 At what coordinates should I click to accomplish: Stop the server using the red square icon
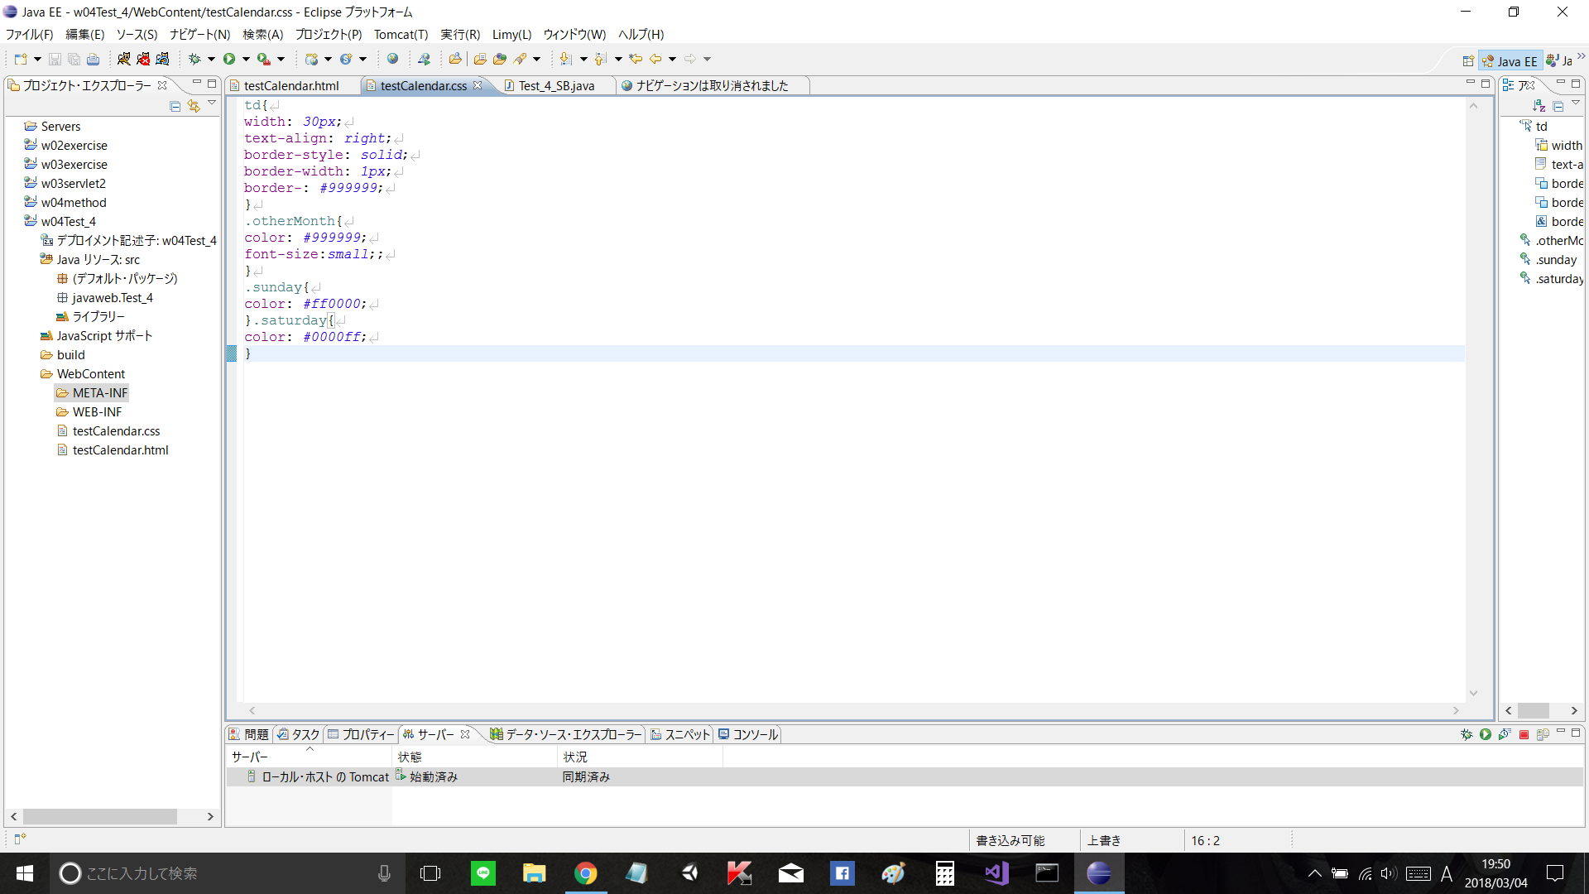[x=1524, y=734]
